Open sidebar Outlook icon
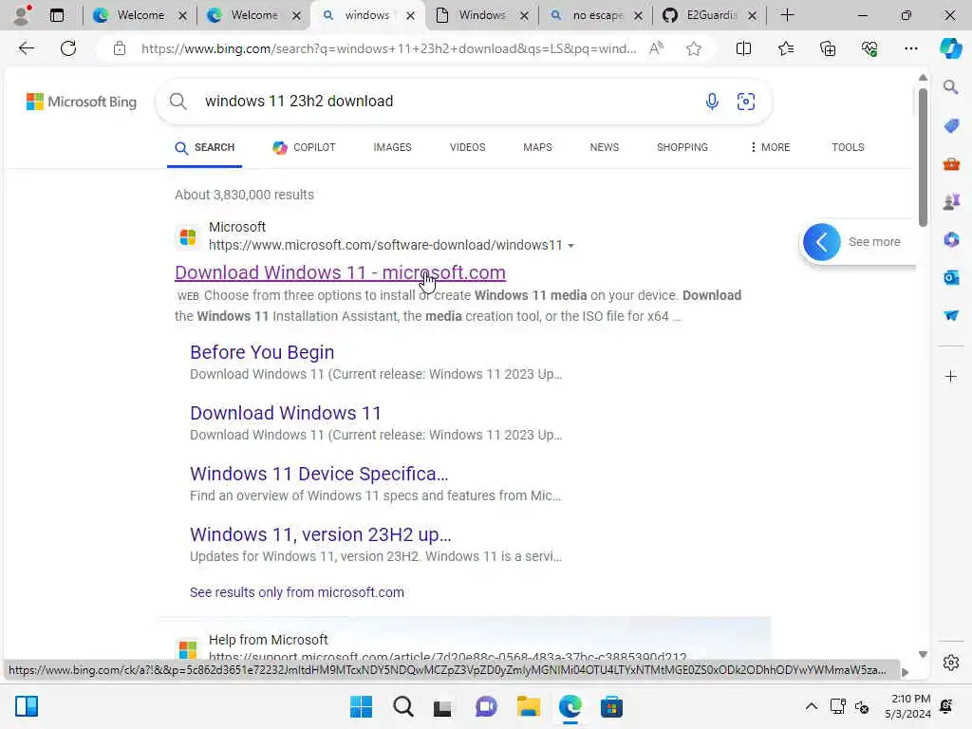The width and height of the screenshot is (972, 729). click(951, 277)
